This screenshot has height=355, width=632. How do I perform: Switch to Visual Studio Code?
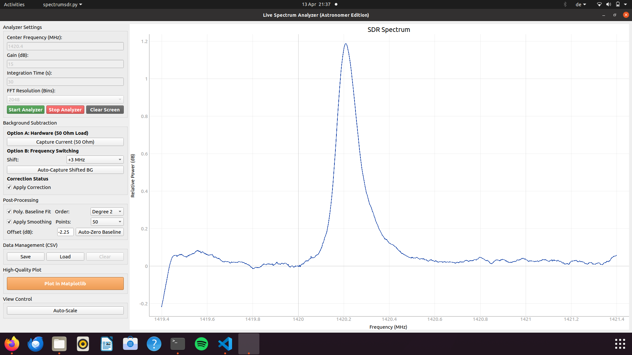tap(225, 344)
